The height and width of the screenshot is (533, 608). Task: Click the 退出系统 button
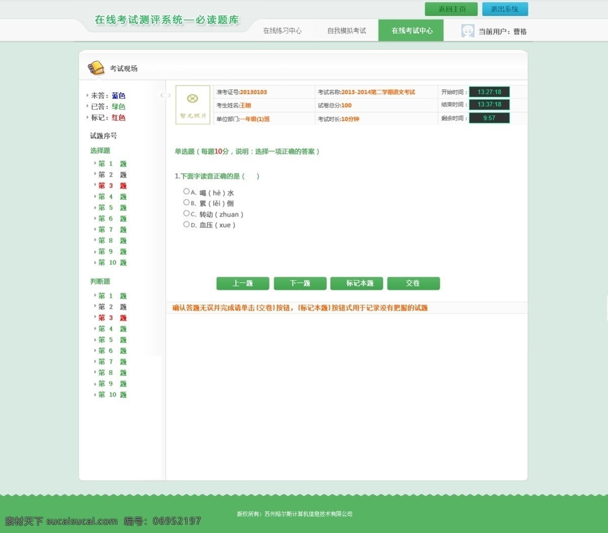[x=505, y=9]
